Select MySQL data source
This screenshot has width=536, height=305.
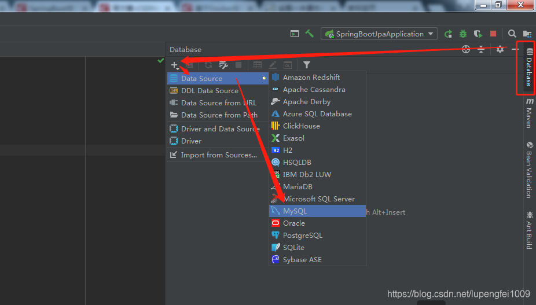click(318, 211)
